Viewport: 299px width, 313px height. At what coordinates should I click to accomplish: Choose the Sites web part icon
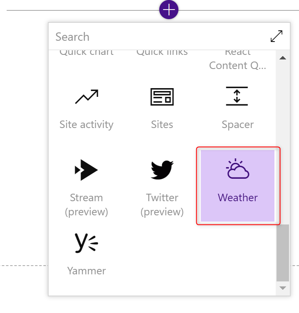click(162, 96)
